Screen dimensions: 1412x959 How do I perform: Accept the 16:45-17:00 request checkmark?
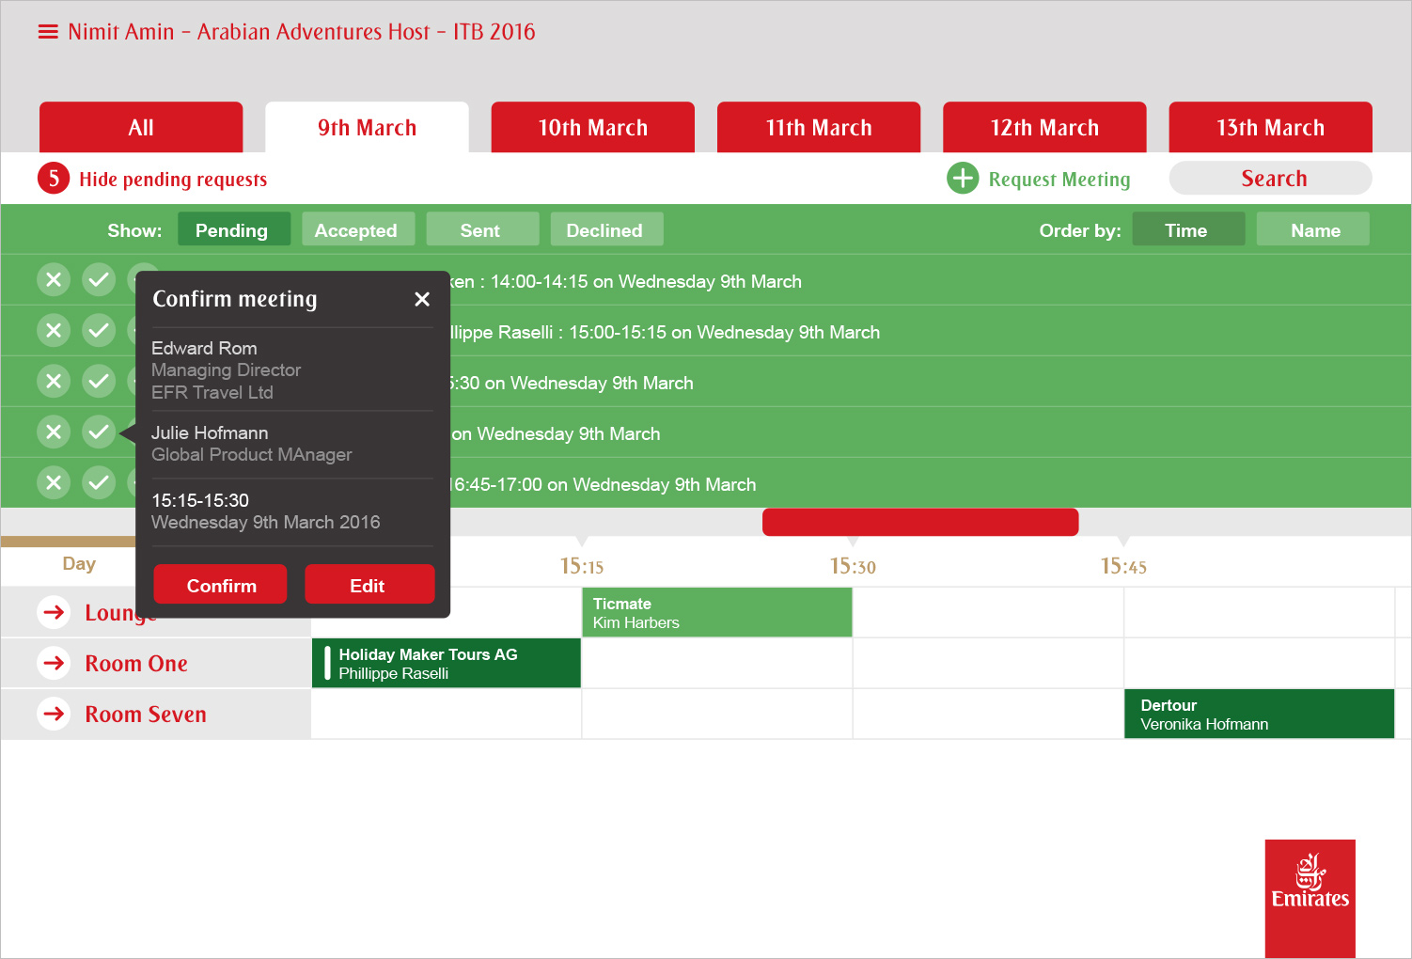99,482
